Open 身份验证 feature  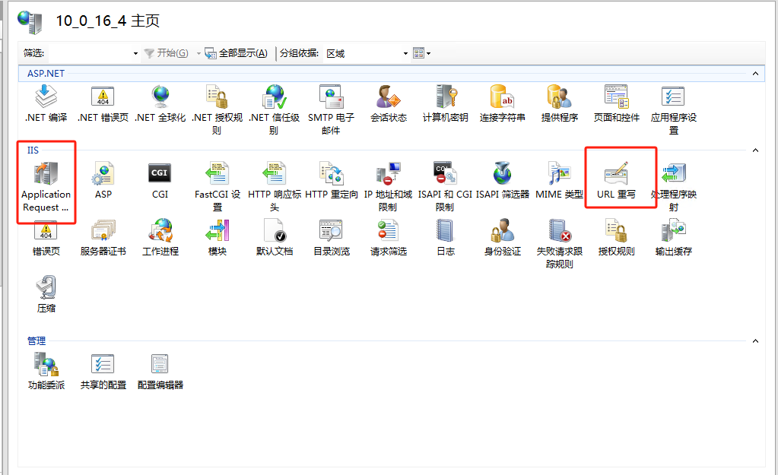point(503,238)
